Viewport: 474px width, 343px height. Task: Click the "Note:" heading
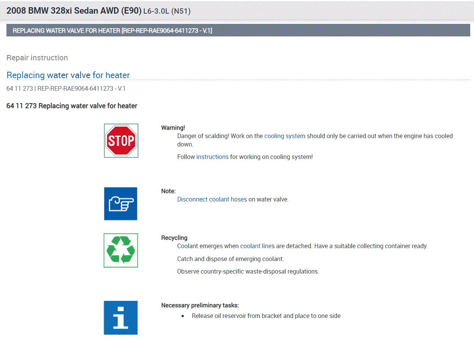click(x=168, y=191)
